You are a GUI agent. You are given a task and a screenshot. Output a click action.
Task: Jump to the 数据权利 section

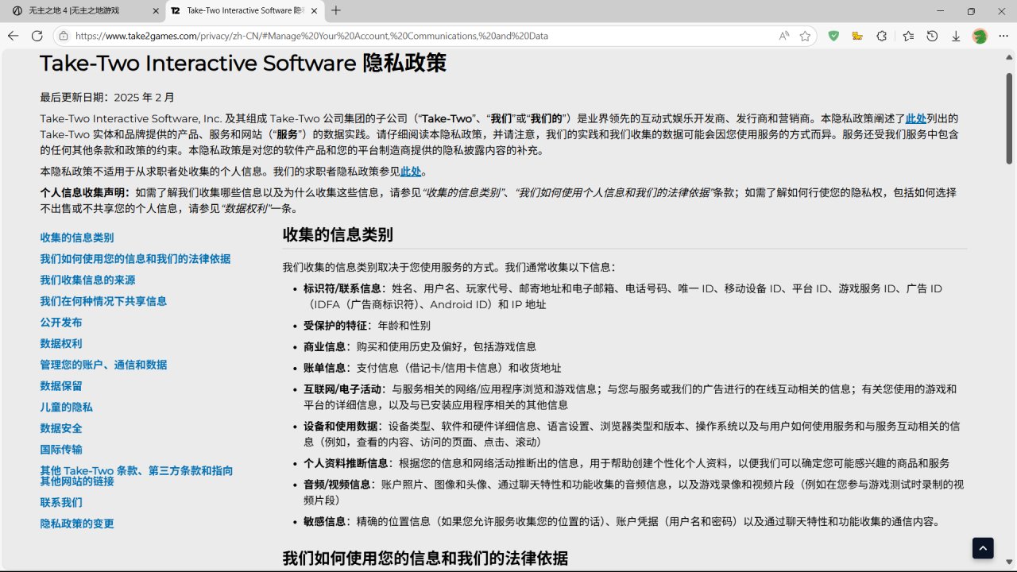tap(61, 343)
